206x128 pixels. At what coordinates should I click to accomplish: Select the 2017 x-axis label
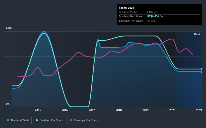coord(92,110)
